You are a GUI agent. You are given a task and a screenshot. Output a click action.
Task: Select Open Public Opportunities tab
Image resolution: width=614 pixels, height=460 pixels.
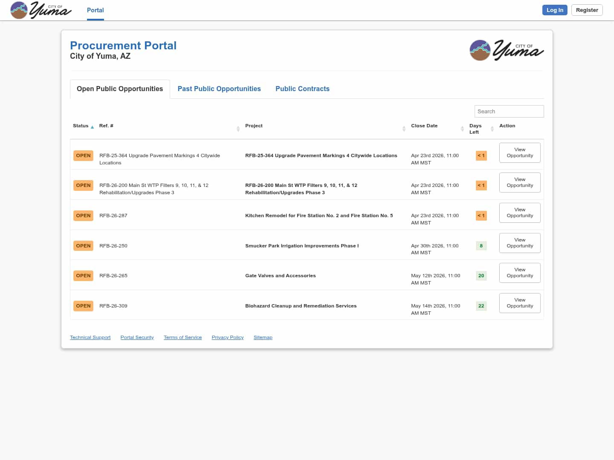[x=120, y=89]
